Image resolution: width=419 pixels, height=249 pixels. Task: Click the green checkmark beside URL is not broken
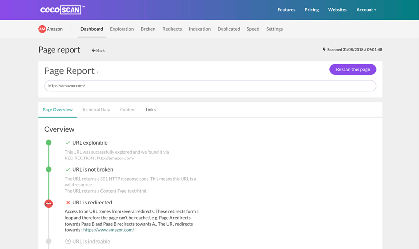pos(68,169)
